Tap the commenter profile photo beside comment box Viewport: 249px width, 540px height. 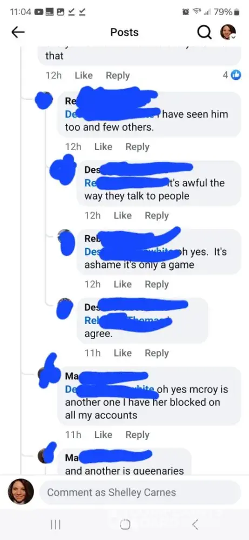pyautogui.click(x=21, y=492)
